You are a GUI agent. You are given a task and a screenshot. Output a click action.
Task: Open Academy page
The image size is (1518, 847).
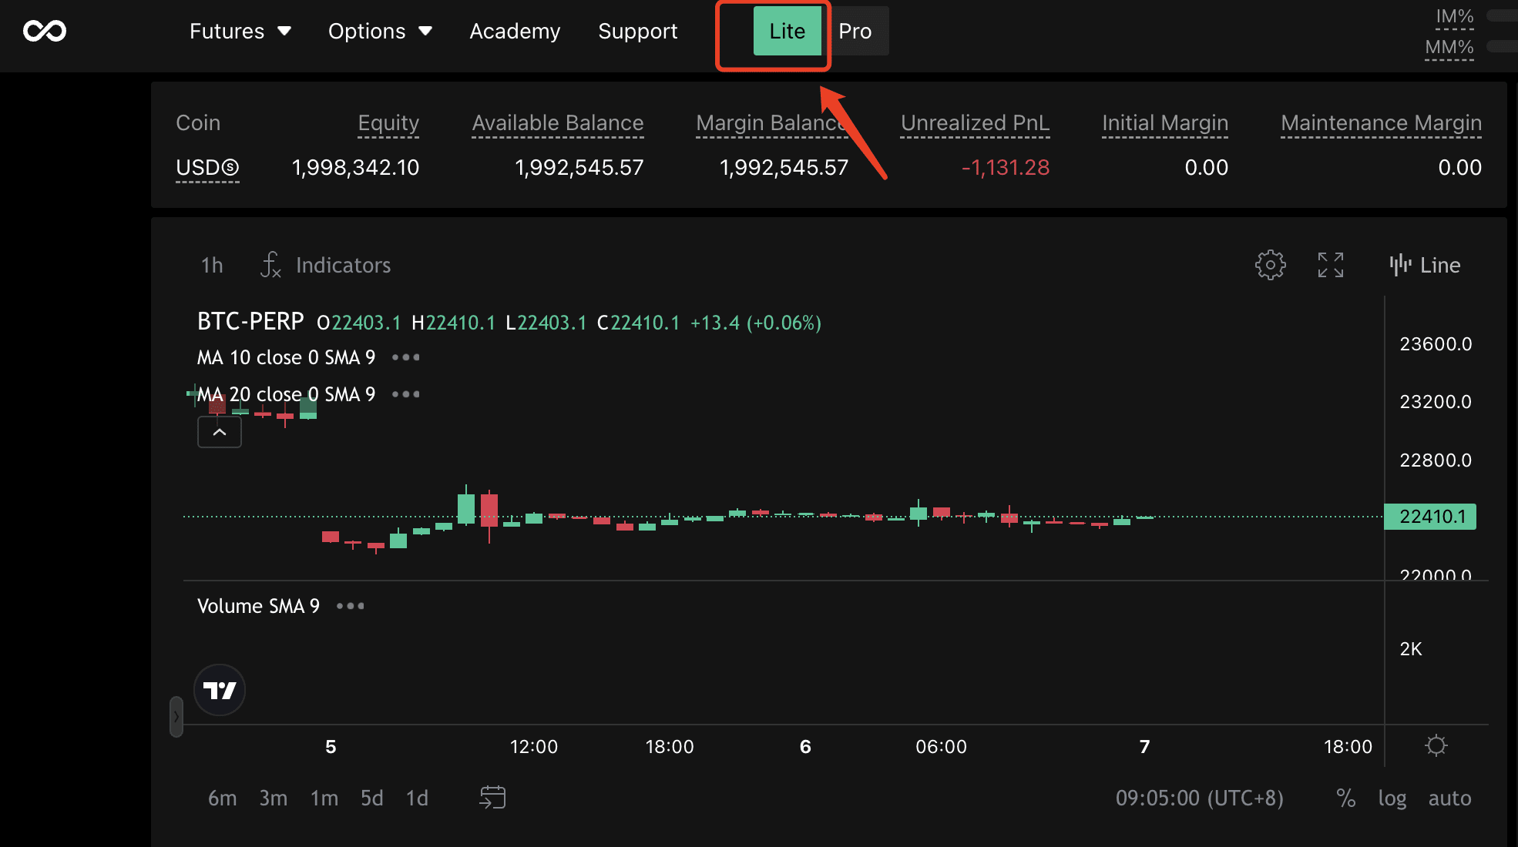[x=515, y=31]
